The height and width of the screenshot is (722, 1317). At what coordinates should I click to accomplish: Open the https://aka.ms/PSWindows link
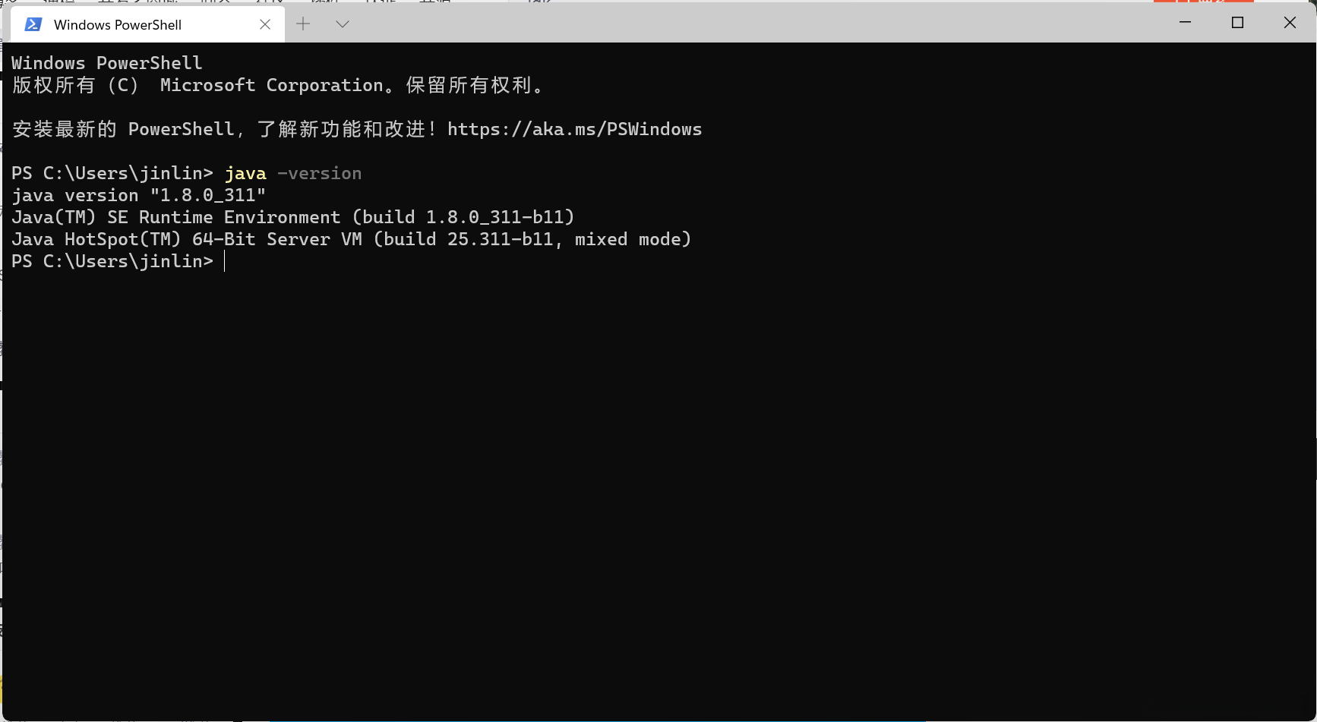pyautogui.click(x=574, y=130)
